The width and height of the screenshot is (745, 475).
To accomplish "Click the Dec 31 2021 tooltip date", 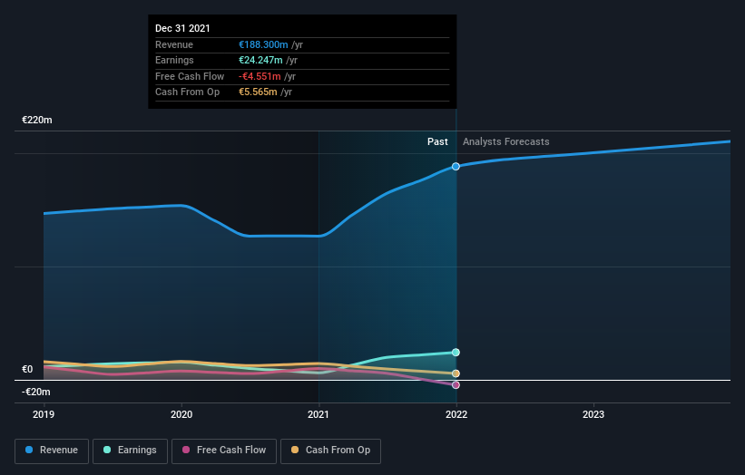I will (182, 28).
